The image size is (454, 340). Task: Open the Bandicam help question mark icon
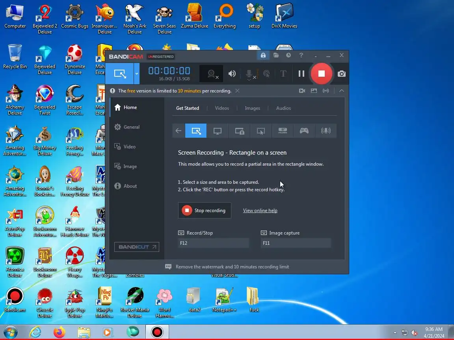pyautogui.click(x=301, y=55)
